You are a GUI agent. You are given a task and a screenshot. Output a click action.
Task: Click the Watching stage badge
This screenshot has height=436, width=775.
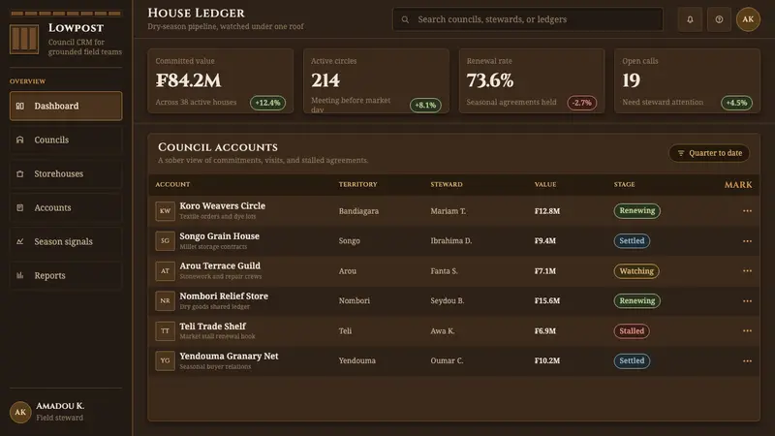click(x=636, y=271)
